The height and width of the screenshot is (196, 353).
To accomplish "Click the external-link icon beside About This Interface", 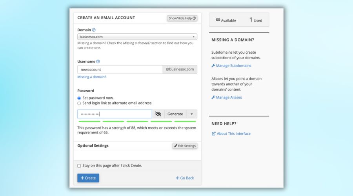I will (213, 134).
